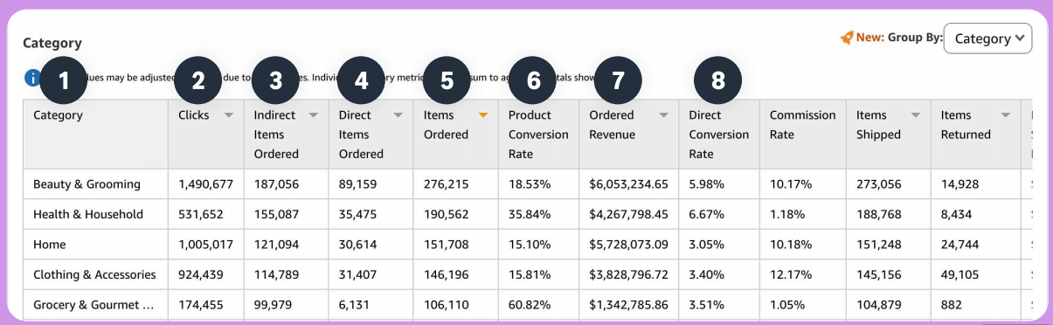Click the $4,267,798.45 revenue cell
The image size is (1053, 325).
pos(628,214)
